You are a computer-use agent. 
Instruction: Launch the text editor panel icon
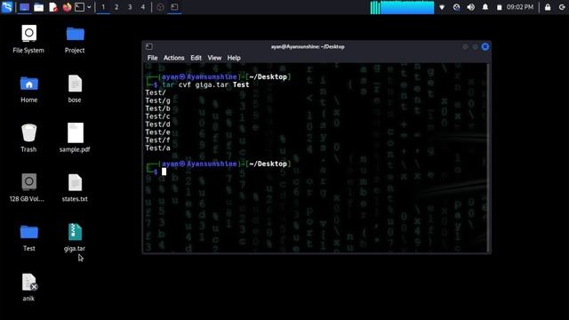(53, 7)
